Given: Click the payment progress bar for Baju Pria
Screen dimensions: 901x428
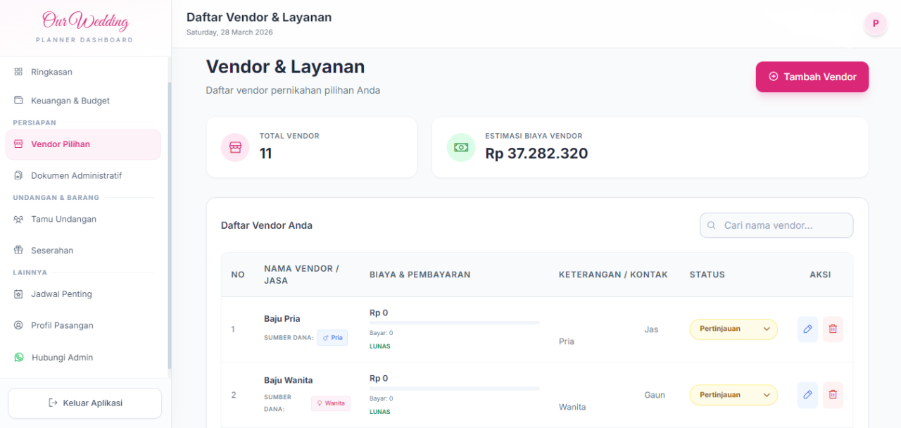Looking at the screenshot, I should coord(454,323).
